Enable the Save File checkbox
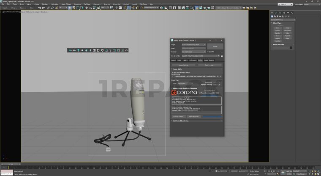The height and width of the screenshot is (176, 321). tap(208, 52)
